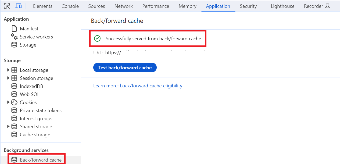
Task: Open the Manifest document icon
Action: pyautogui.click(x=14, y=28)
